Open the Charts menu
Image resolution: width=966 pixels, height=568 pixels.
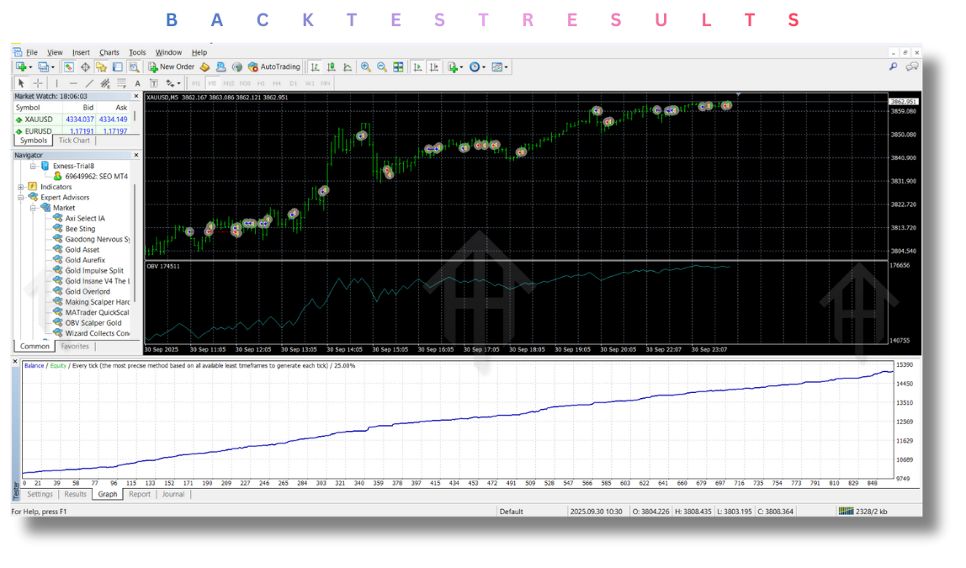[109, 52]
